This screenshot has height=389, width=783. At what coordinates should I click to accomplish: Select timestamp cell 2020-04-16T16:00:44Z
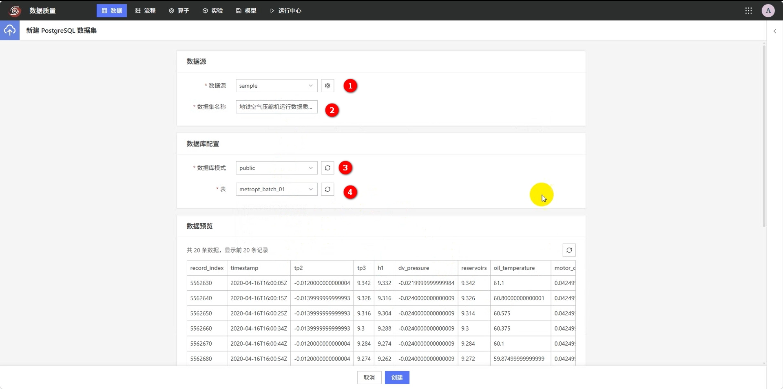(x=259, y=343)
